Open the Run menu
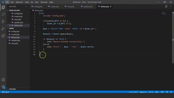 tap(37, 2)
